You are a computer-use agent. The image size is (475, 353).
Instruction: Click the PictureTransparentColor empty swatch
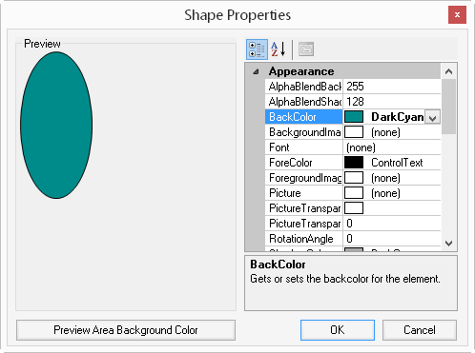point(354,208)
